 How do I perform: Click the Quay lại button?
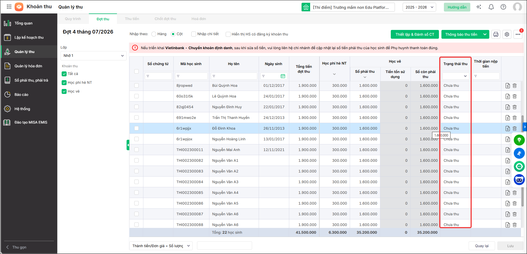(482, 246)
